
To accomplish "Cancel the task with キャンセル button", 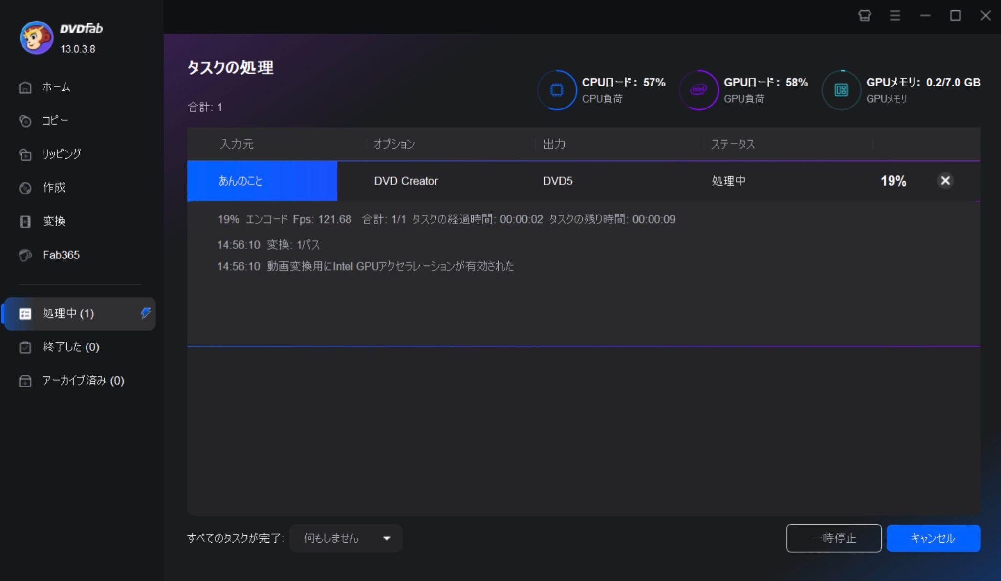I will click(934, 538).
